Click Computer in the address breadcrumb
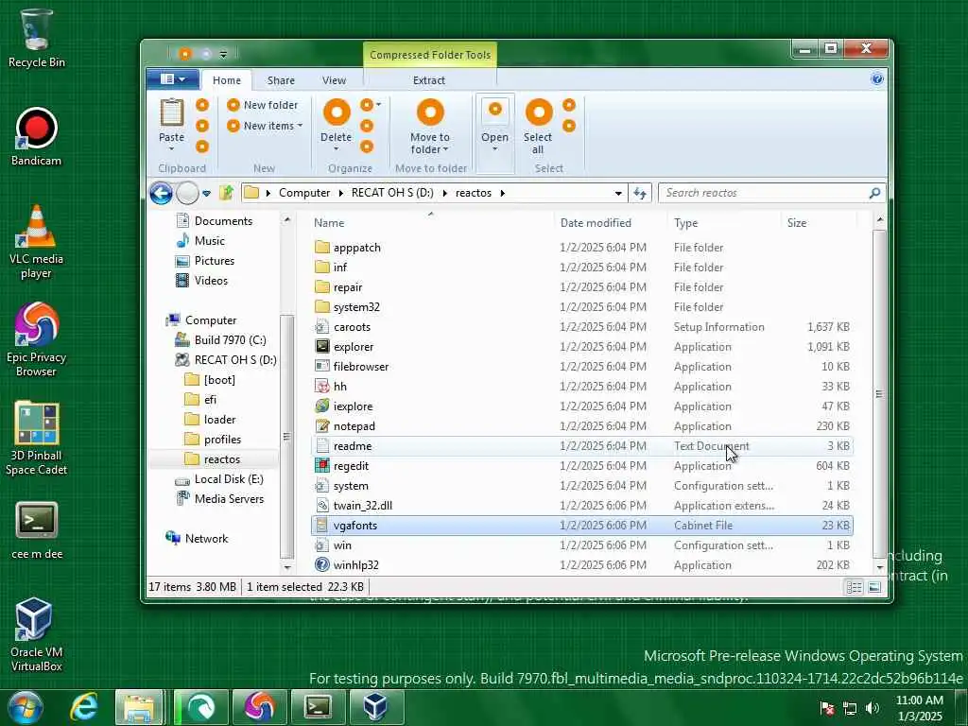The image size is (968, 726). coord(304,193)
